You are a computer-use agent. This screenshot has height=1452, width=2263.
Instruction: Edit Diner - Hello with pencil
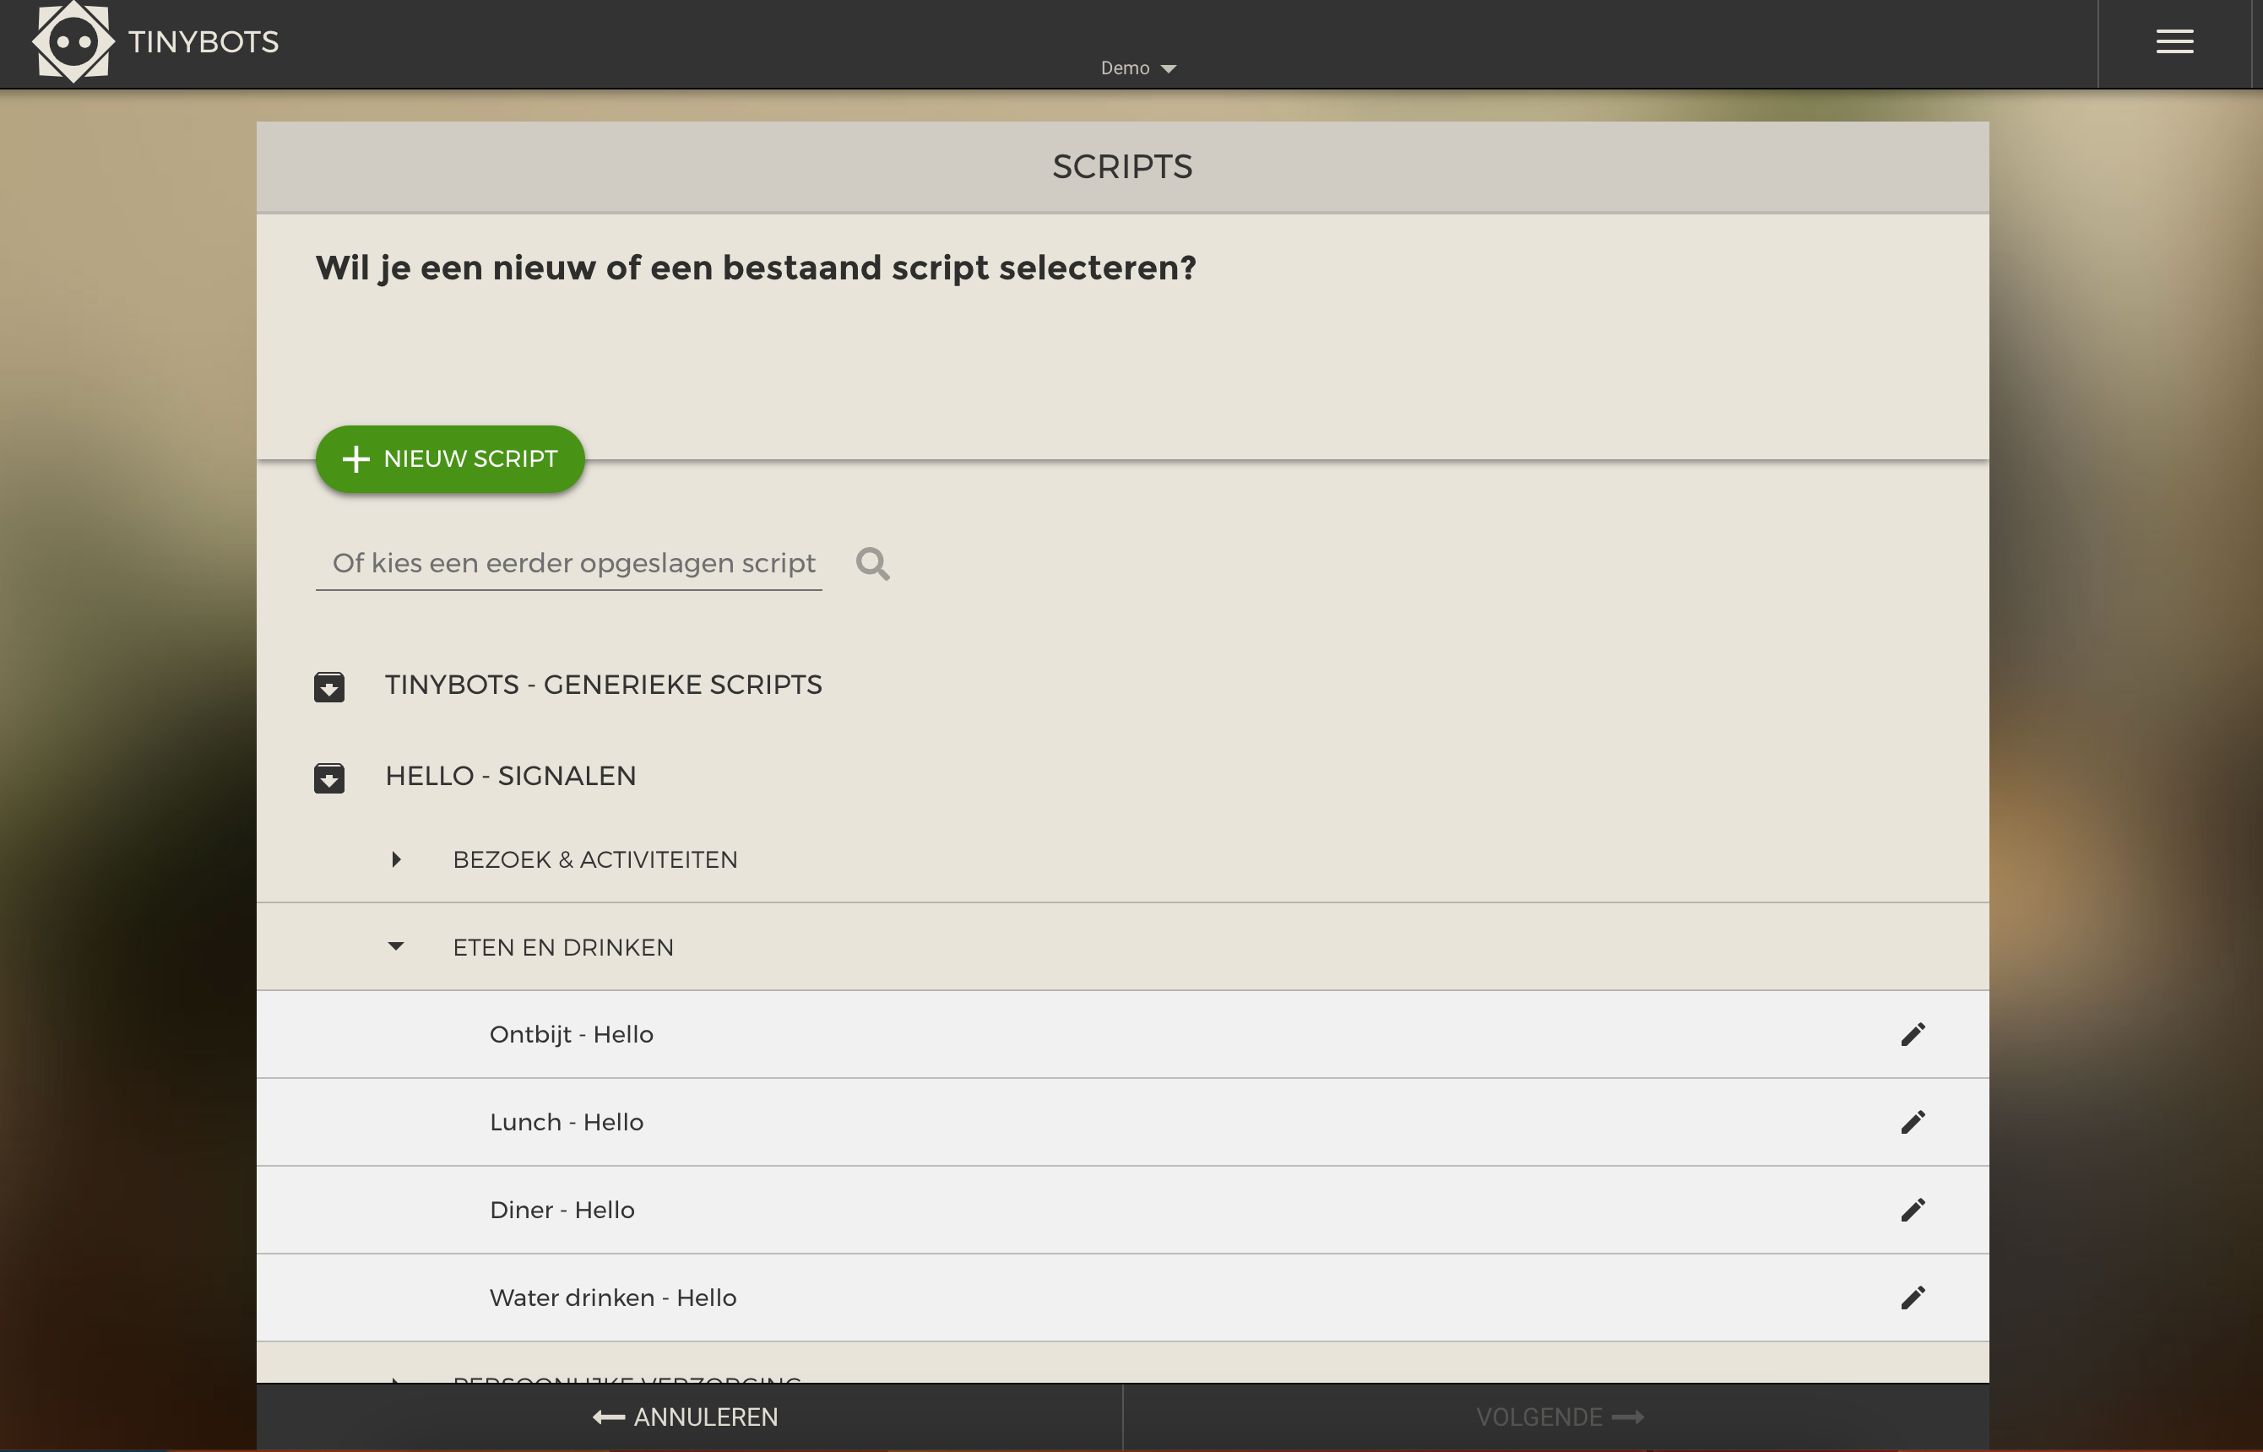[x=1913, y=1210]
